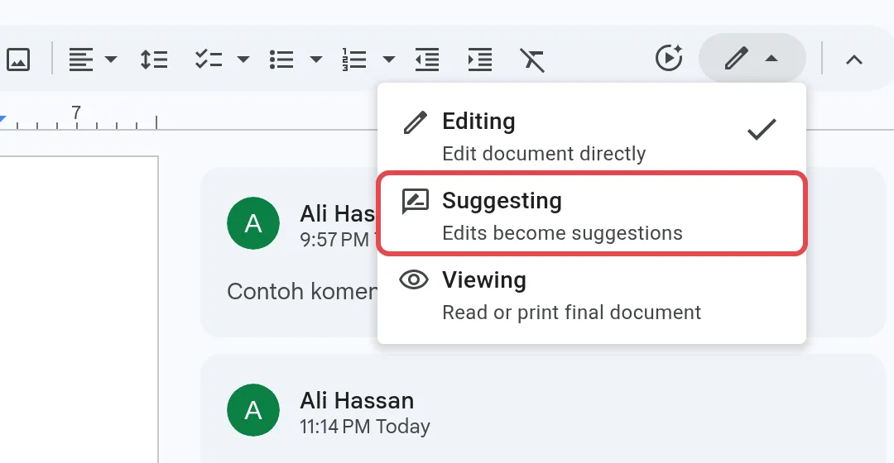Click the checkmark beside Editing
Viewport: 894px width, 463px height.
click(762, 129)
